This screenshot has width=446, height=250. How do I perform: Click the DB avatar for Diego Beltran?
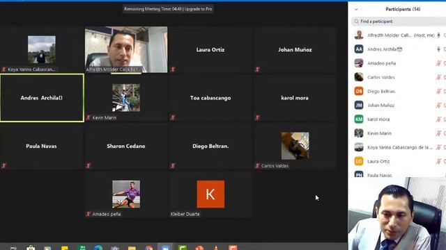click(x=359, y=91)
